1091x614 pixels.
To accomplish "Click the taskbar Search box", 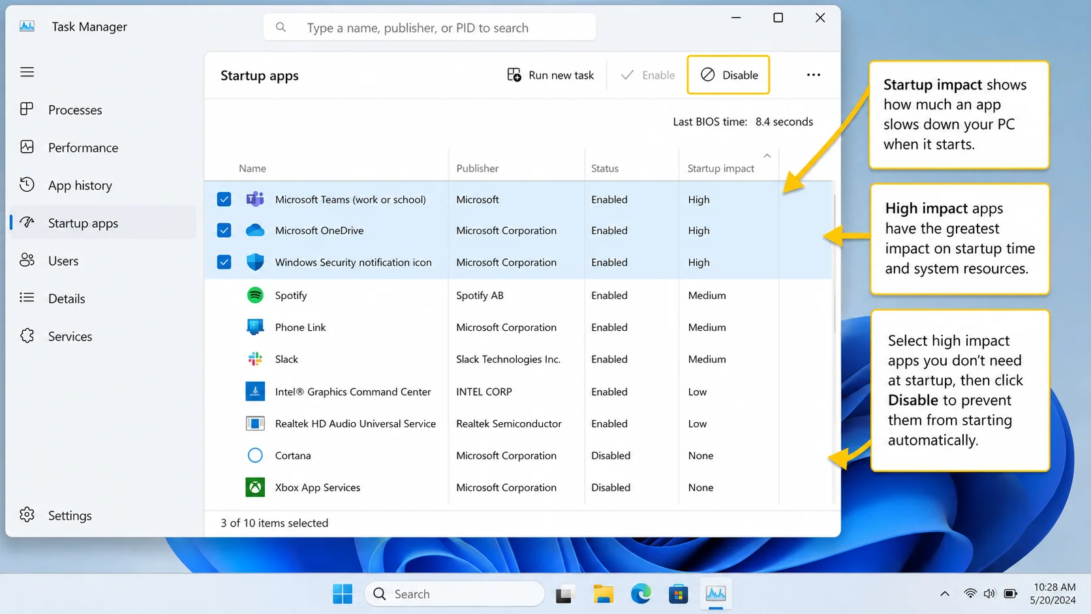I will click(x=455, y=594).
